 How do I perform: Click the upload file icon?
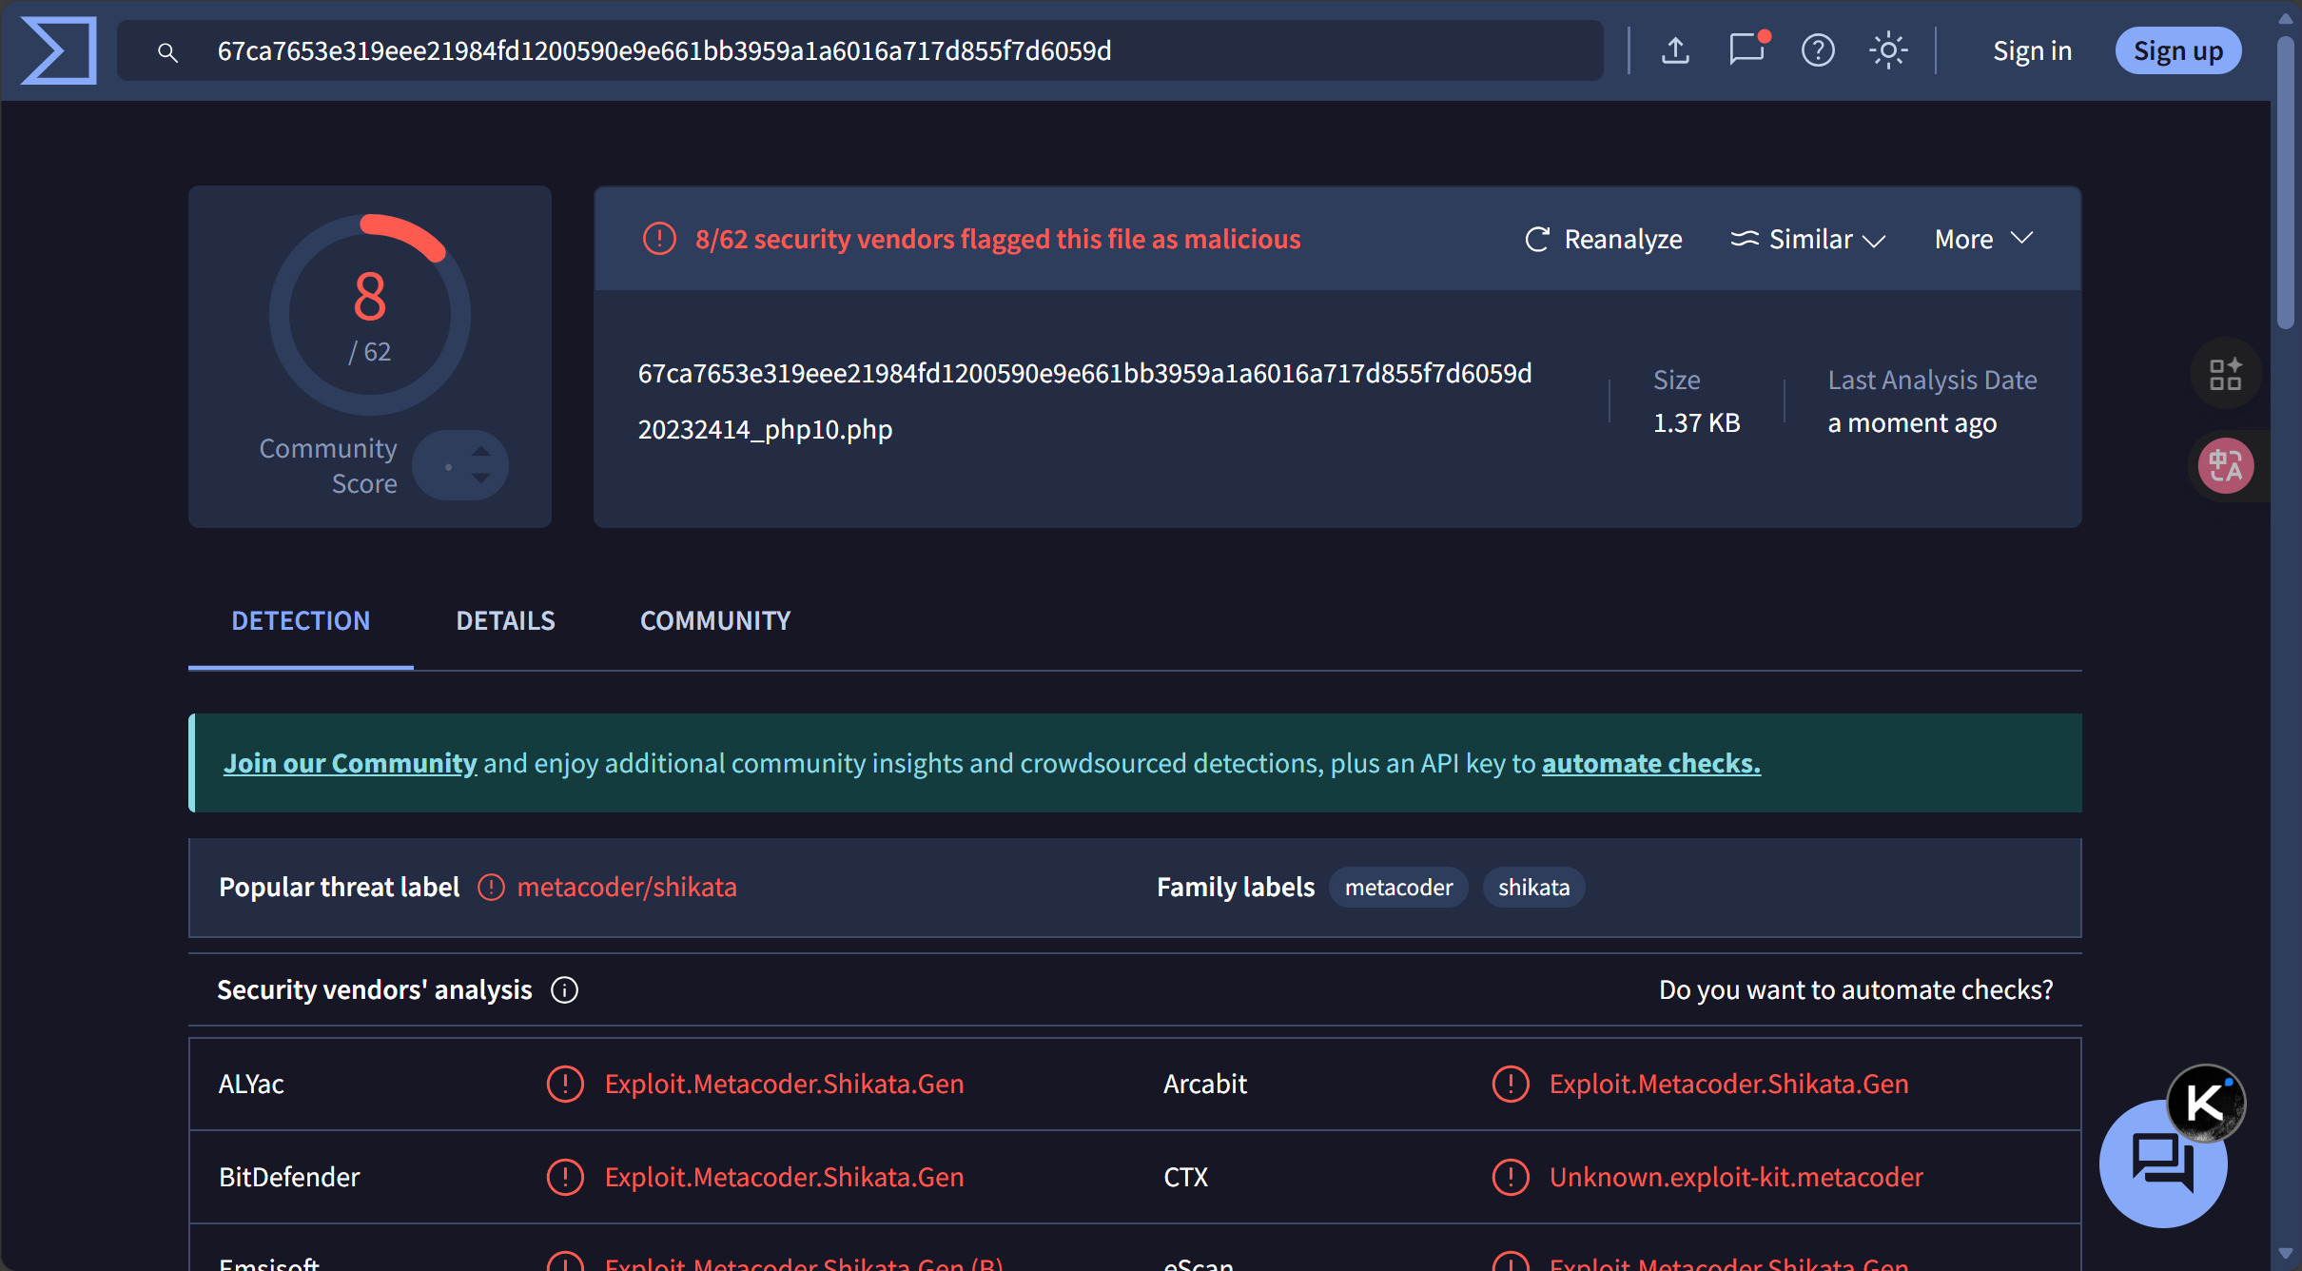tap(1675, 50)
